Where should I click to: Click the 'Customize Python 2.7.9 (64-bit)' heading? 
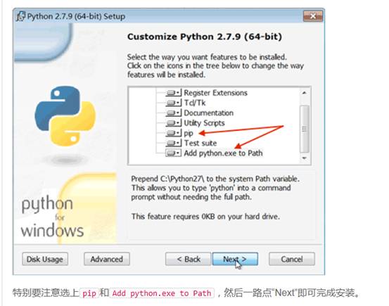(205, 37)
